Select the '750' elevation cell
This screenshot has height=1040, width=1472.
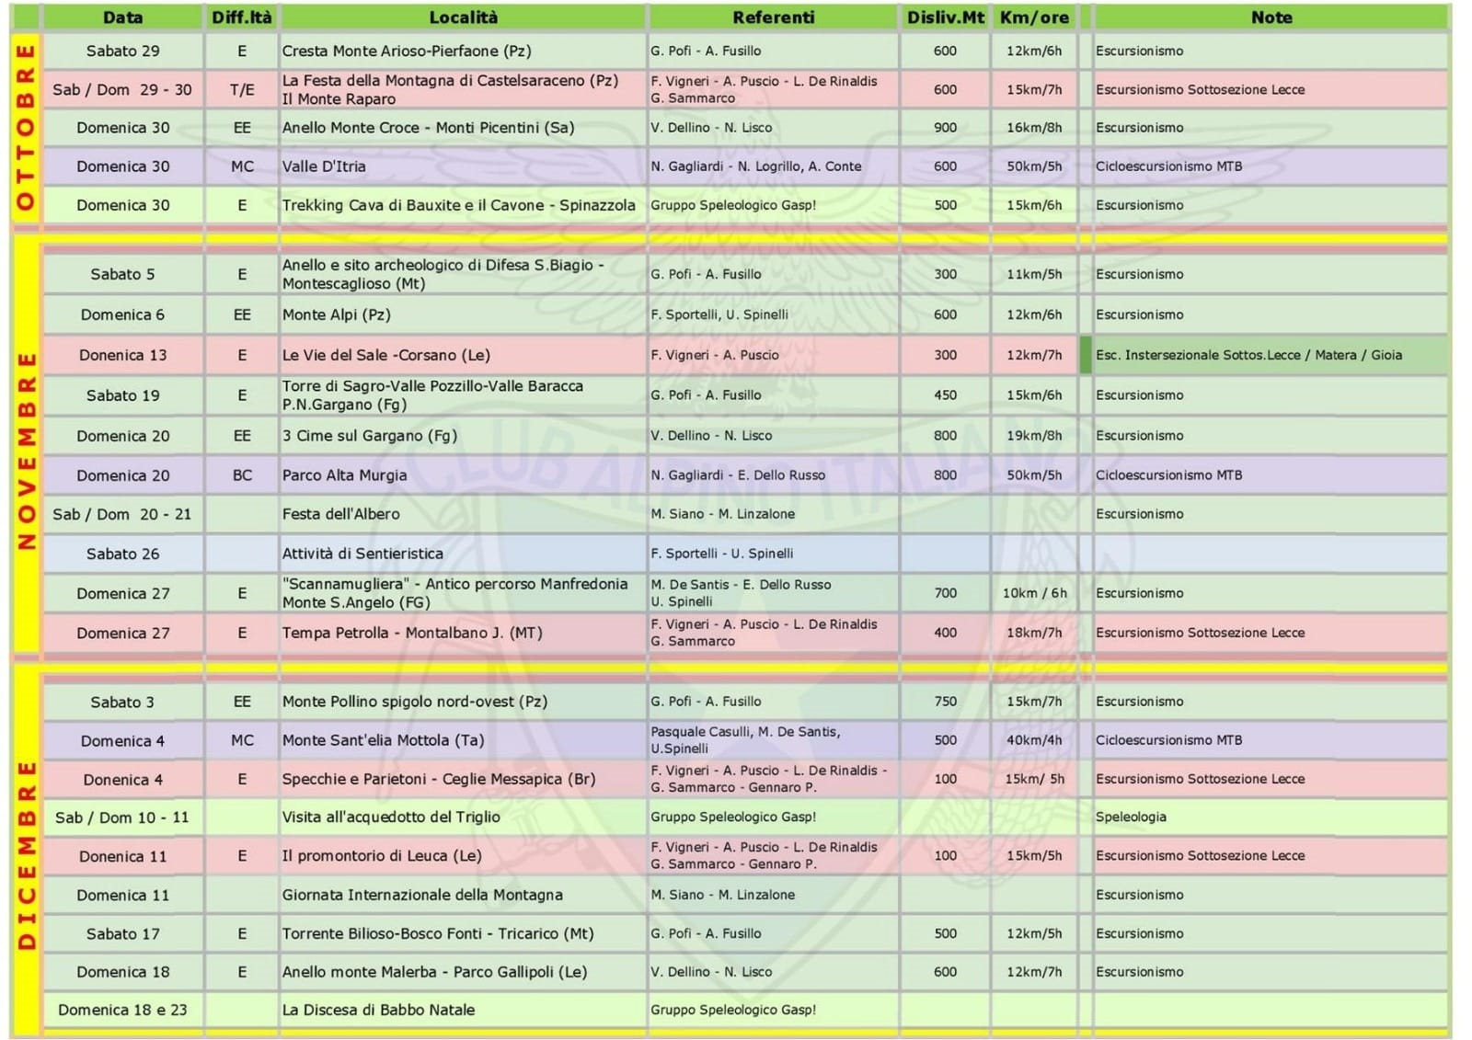[945, 702]
